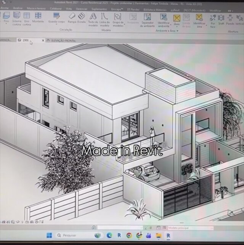
Task: Select the Por face opening tool
Action: coord(213,21)
